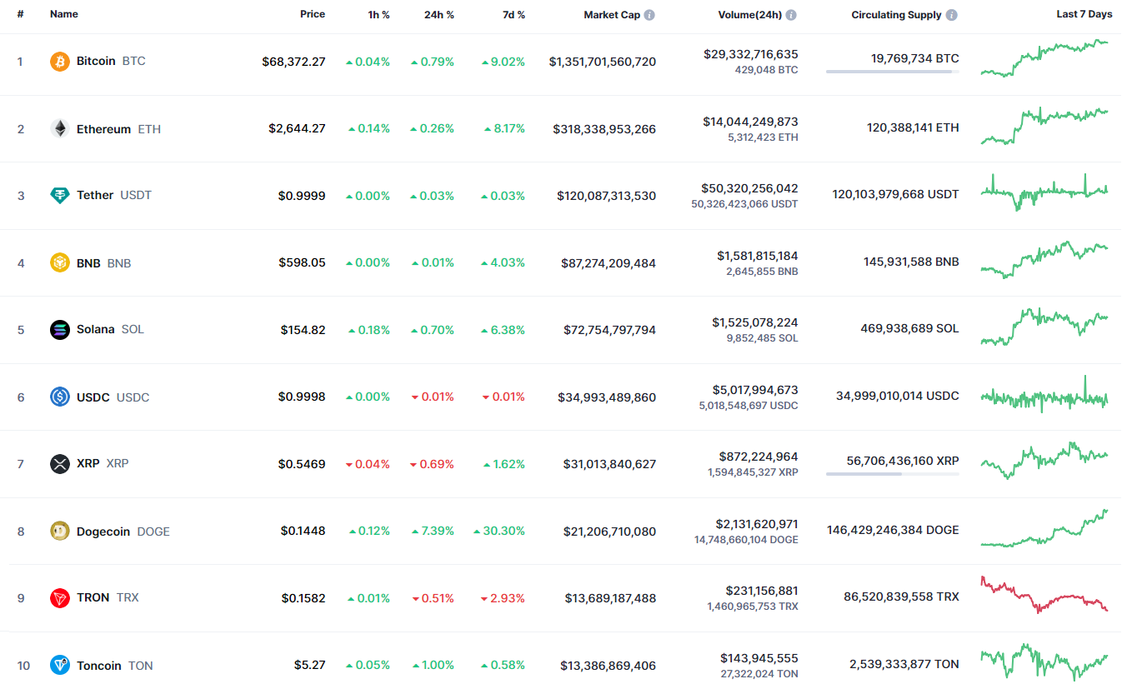Click the Market Cap info icon
1122x694 pixels.
649,15
